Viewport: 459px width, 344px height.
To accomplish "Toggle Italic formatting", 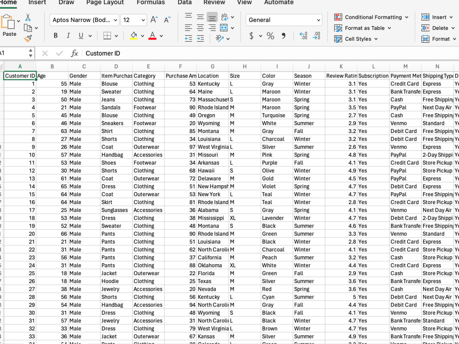I will (x=68, y=36).
